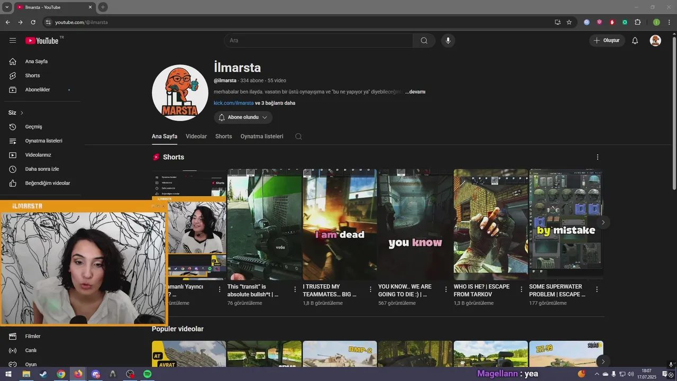
Task: Open the site info icon in address bar
Action: [48, 22]
